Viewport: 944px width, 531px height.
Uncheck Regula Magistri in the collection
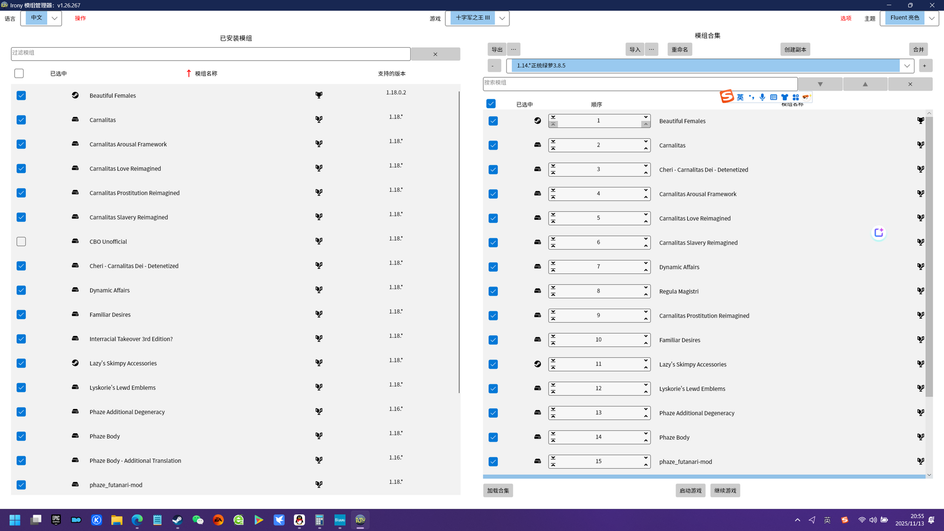coord(493,291)
